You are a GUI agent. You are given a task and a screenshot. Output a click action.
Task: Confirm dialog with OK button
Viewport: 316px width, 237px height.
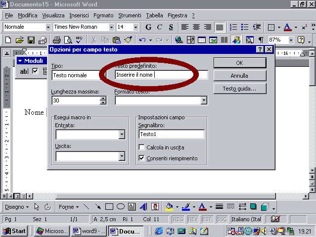tap(240, 63)
